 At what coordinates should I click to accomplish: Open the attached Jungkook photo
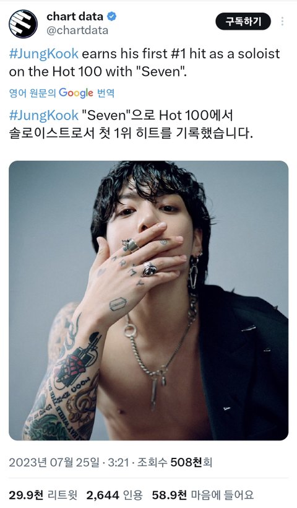point(148,300)
